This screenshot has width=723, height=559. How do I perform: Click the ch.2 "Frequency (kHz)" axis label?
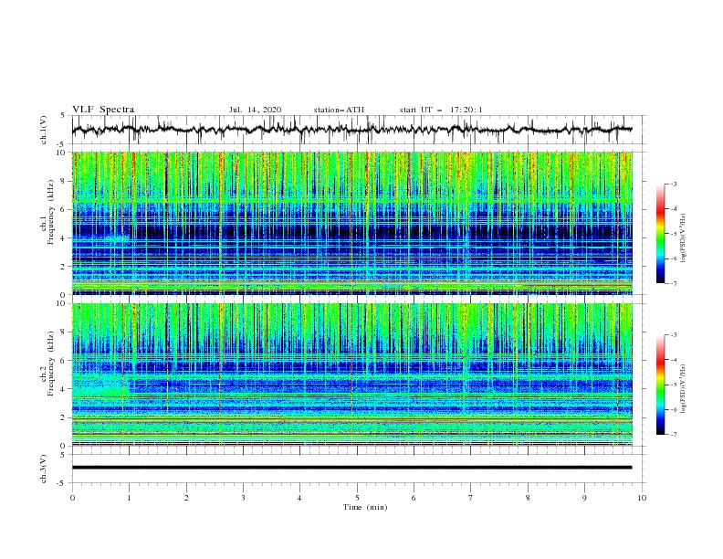click(51, 364)
